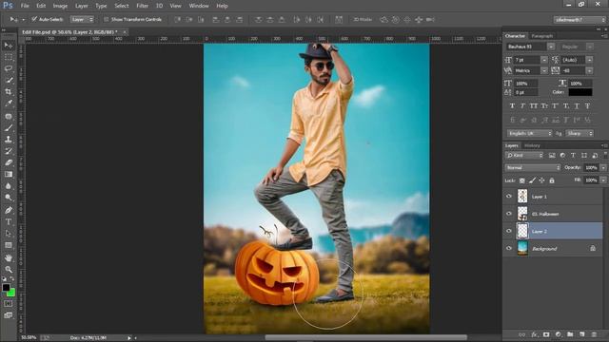Image resolution: width=609 pixels, height=342 pixels.
Task: Toggle the lock all padlock button
Action: click(552, 180)
